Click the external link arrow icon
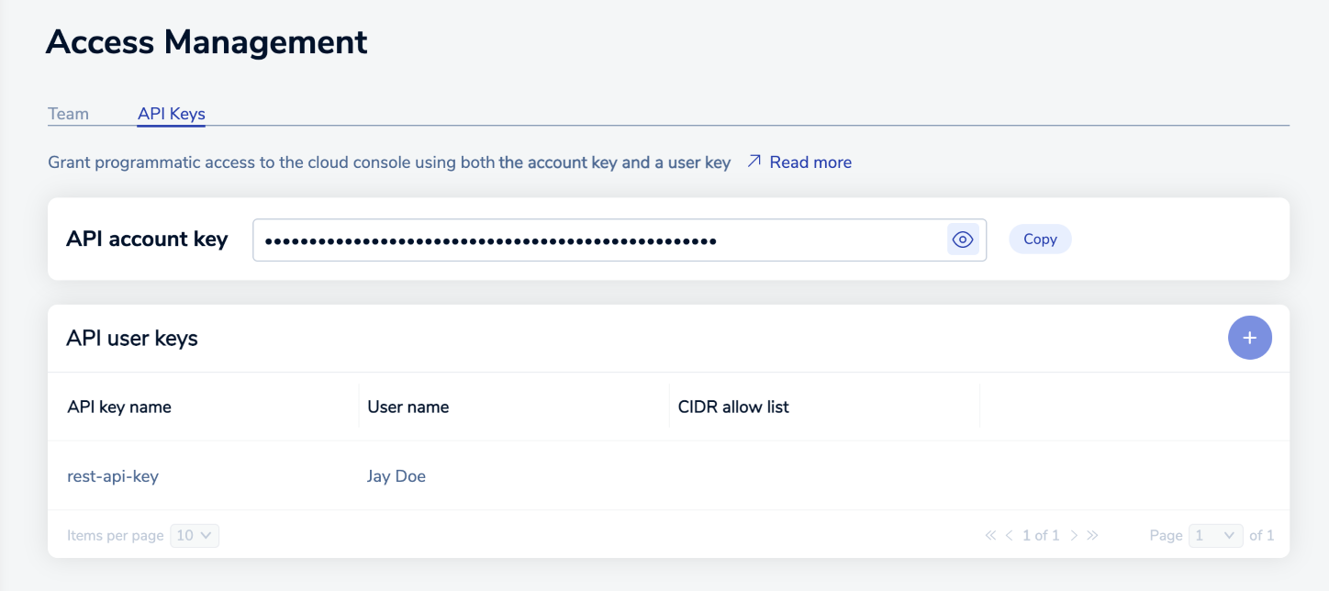This screenshot has height=591, width=1329. [754, 162]
